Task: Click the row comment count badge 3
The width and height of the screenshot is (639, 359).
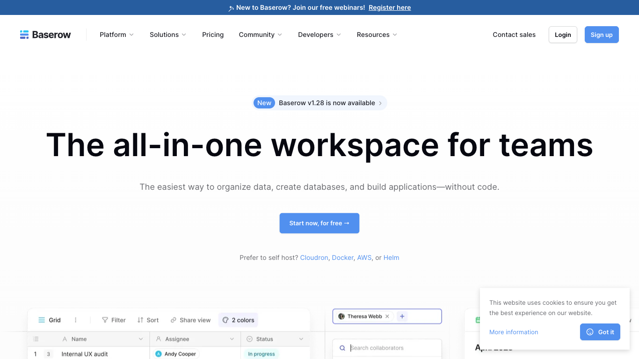Action: [48, 354]
